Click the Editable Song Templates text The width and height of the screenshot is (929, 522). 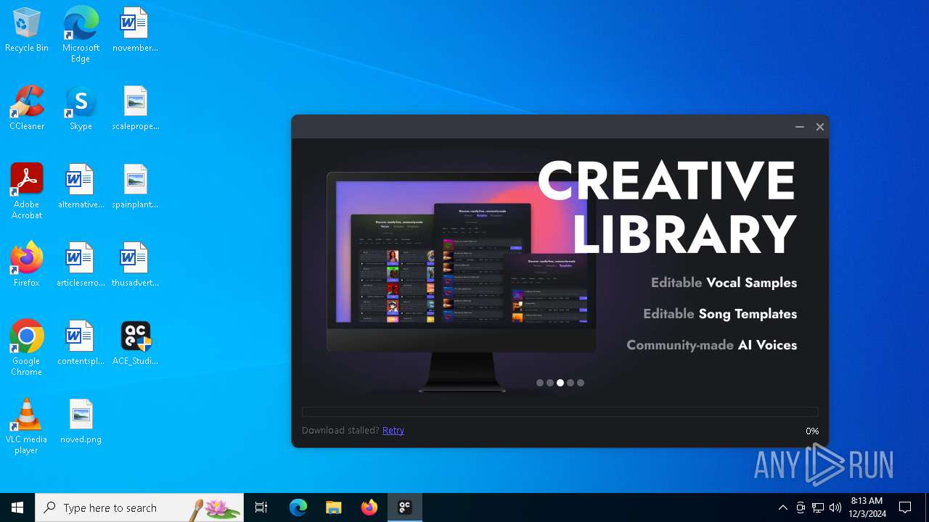point(720,314)
